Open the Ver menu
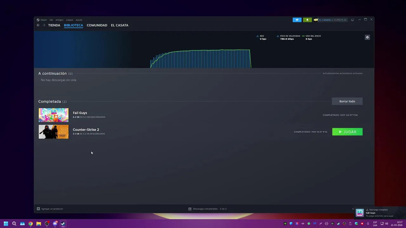Screen dimensions: 406x228 [x=51, y=20]
